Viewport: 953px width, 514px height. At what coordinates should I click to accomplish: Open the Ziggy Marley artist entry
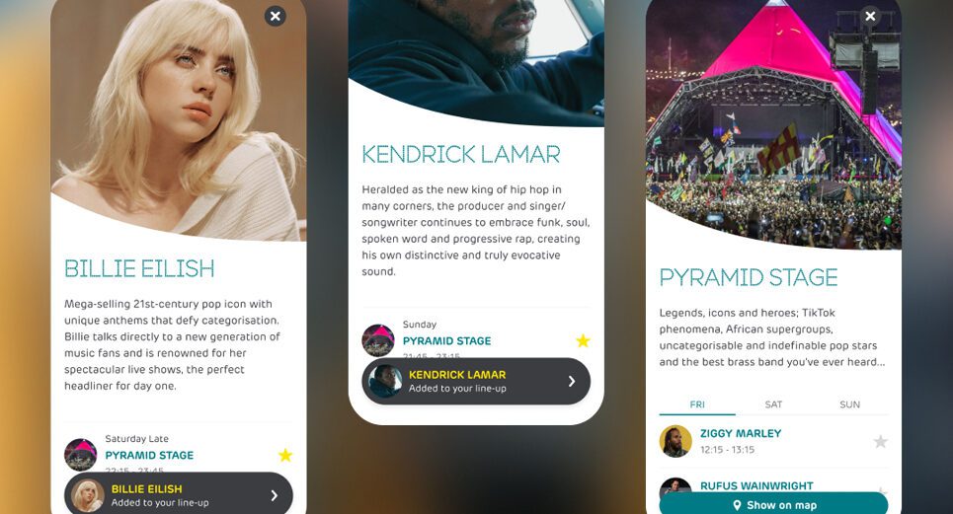[x=741, y=433]
